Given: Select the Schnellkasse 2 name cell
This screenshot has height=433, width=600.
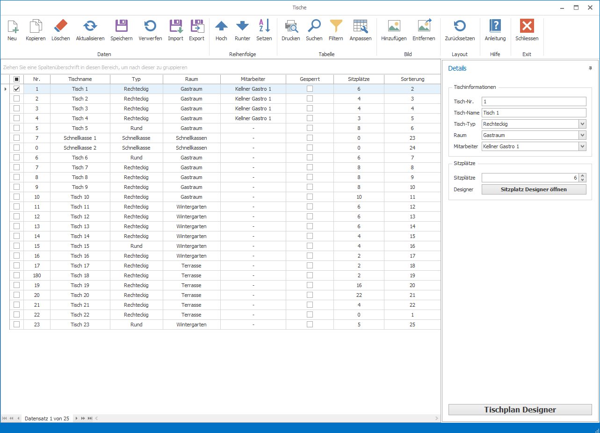Looking at the screenshot, I should click(80, 148).
